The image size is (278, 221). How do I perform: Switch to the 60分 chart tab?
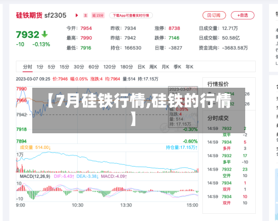pos(94,67)
